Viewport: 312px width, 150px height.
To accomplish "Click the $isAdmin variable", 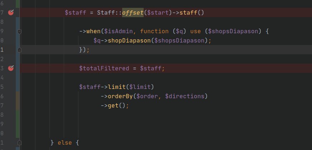I will (119, 31).
